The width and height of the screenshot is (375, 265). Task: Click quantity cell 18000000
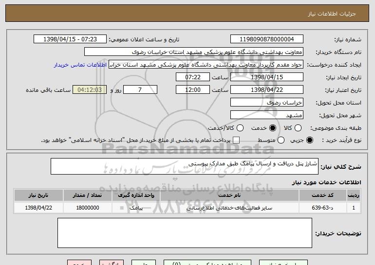87,208
